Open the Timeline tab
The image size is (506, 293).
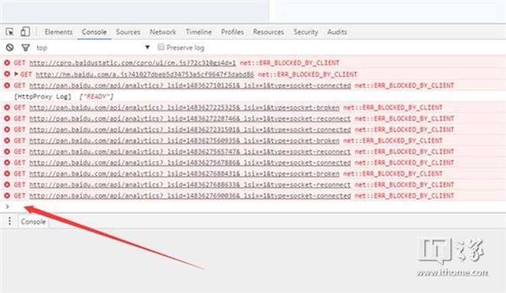(x=198, y=32)
